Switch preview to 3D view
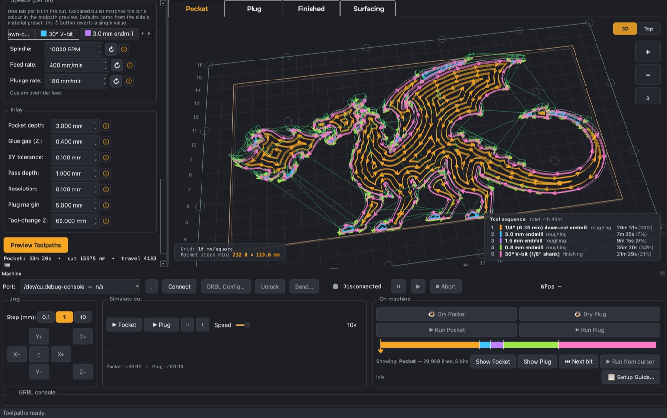 click(x=625, y=29)
